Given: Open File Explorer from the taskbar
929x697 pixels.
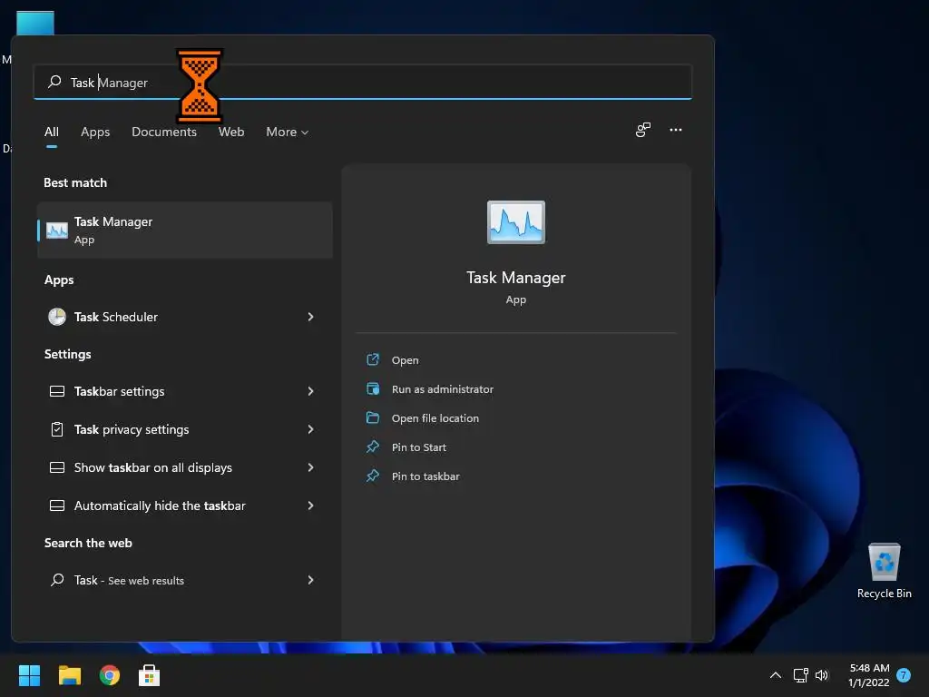Looking at the screenshot, I should pyautogui.click(x=69, y=675).
